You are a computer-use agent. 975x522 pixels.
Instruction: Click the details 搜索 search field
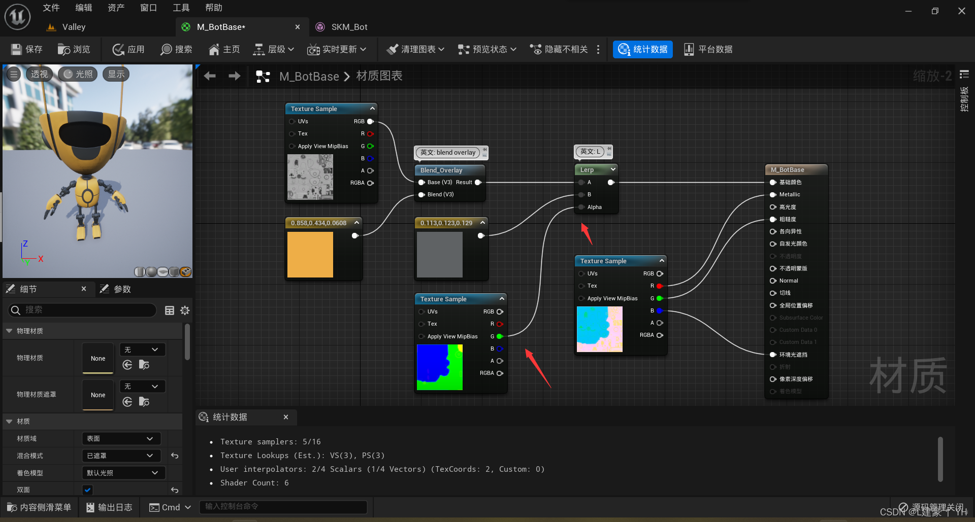click(82, 310)
